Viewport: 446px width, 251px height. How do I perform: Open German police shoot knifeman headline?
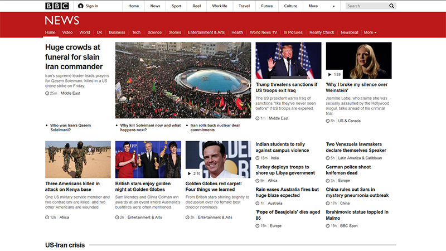[x=348, y=170]
